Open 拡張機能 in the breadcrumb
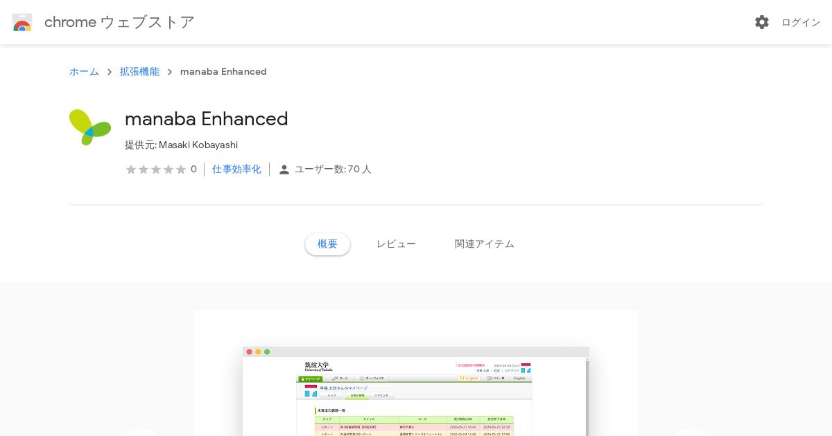832x436 pixels. pyautogui.click(x=139, y=72)
